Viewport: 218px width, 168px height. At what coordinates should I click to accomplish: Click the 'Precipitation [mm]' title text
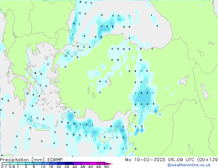(x=22, y=160)
